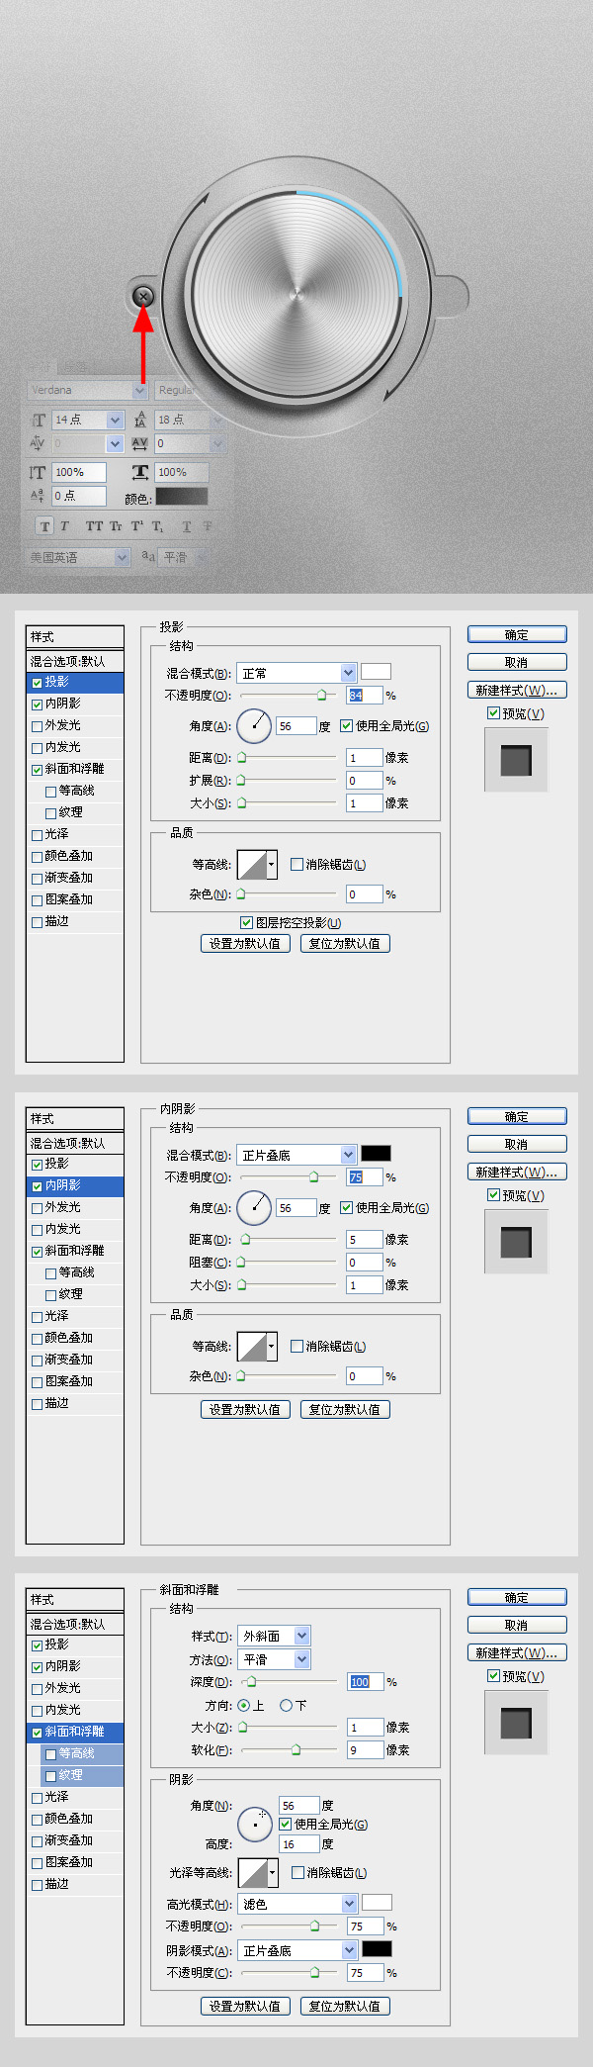
Task: Select 斜面和浮雕 row in the 内阴影 dialog list
Action: (x=75, y=1251)
